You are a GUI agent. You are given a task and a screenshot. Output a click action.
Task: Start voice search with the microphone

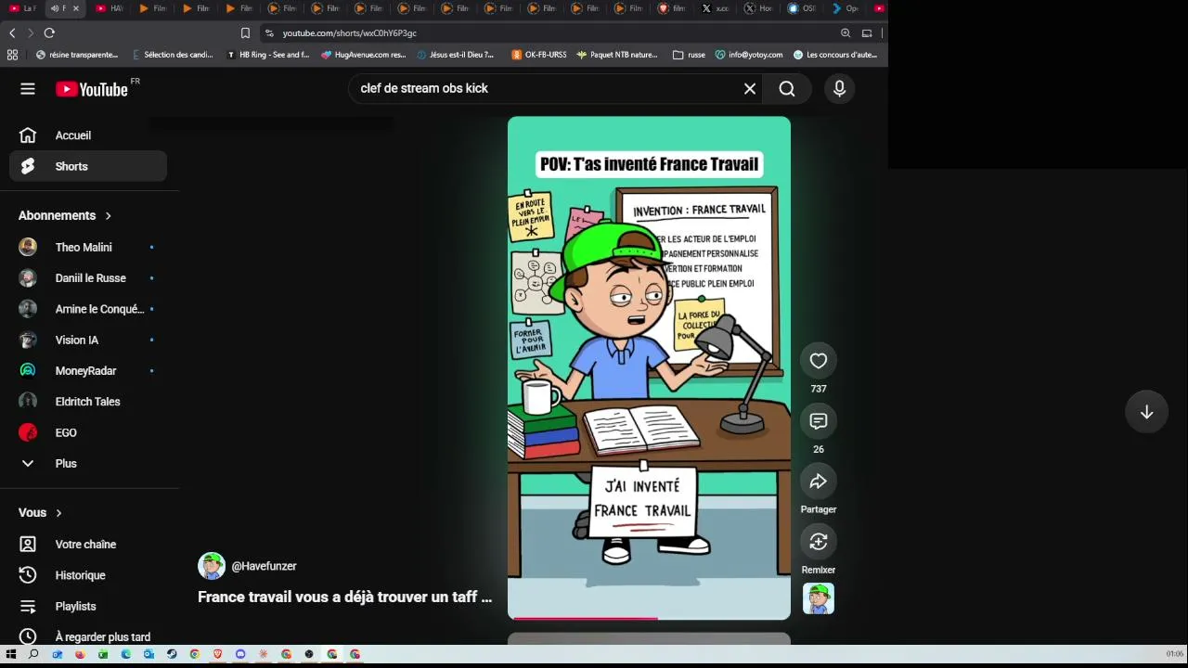(839, 89)
